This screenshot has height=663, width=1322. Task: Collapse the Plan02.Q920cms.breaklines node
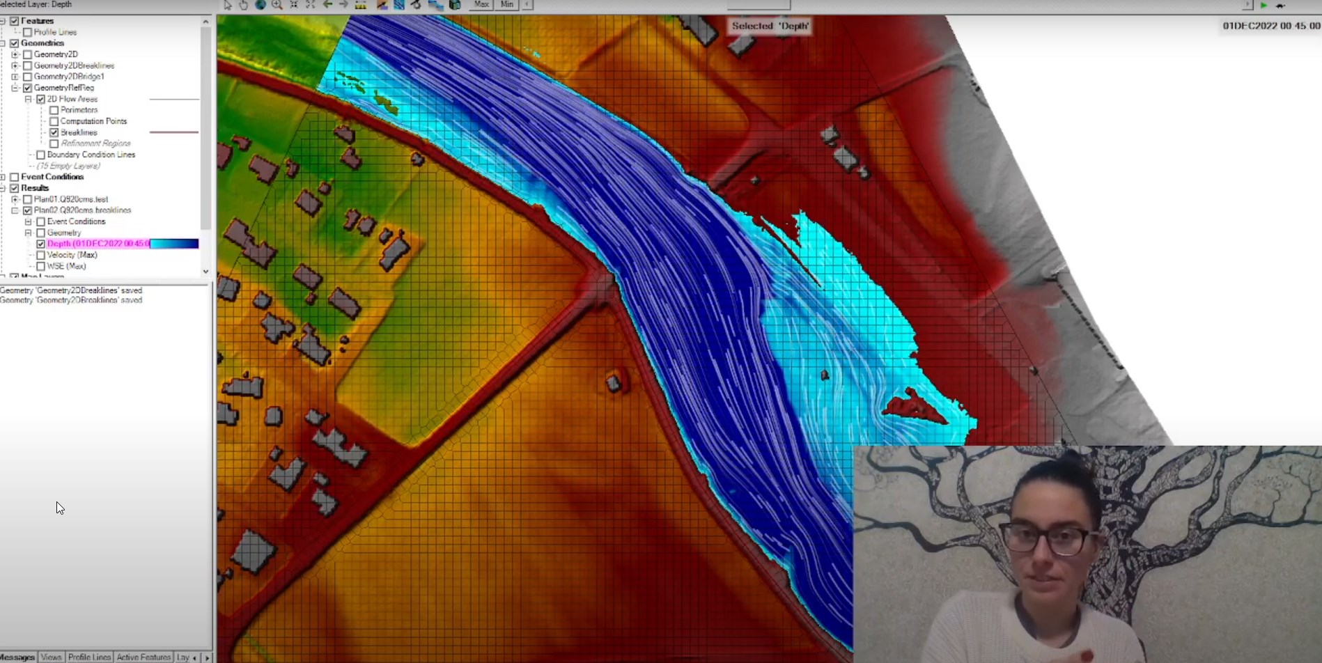(x=15, y=210)
